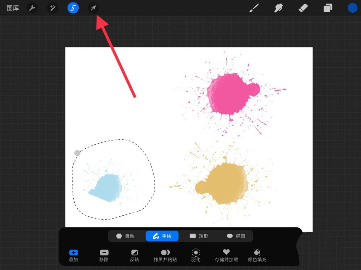
Task: Open 羽化 feather setting
Action: (196, 255)
